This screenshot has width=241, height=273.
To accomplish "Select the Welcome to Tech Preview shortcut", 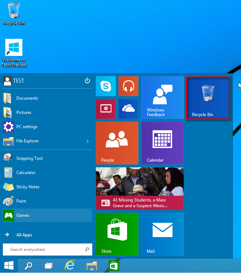I will pos(14,53).
